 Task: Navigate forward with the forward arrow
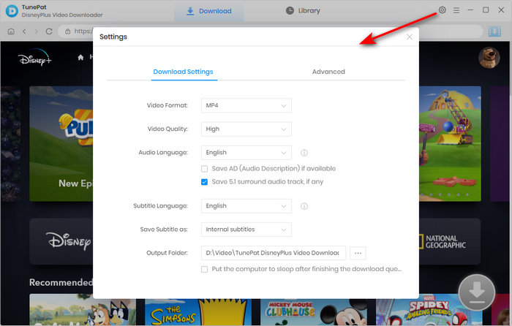37,31
